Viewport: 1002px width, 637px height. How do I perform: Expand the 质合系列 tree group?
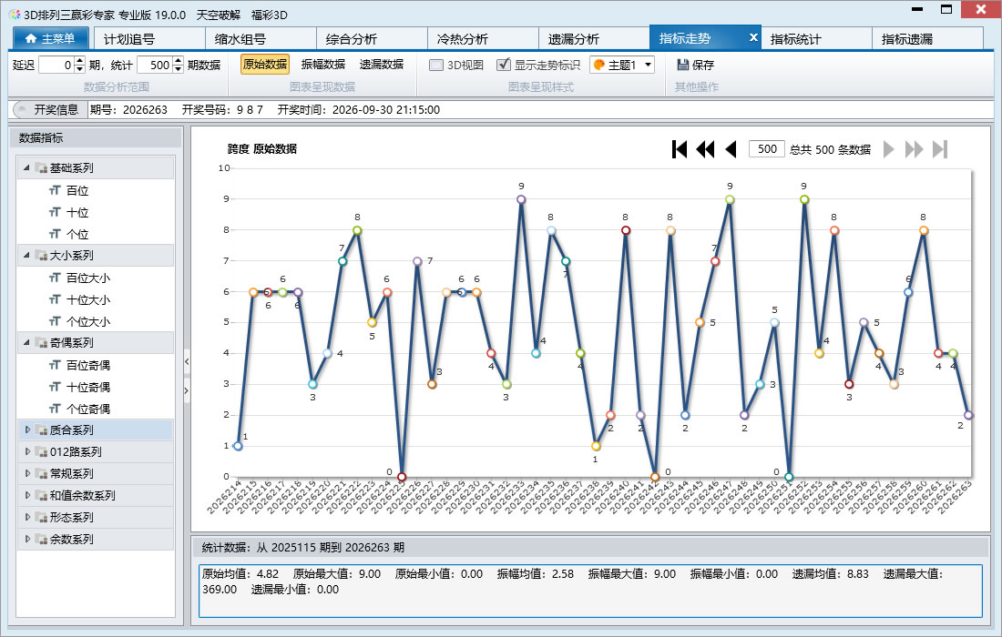pos(27,430)
